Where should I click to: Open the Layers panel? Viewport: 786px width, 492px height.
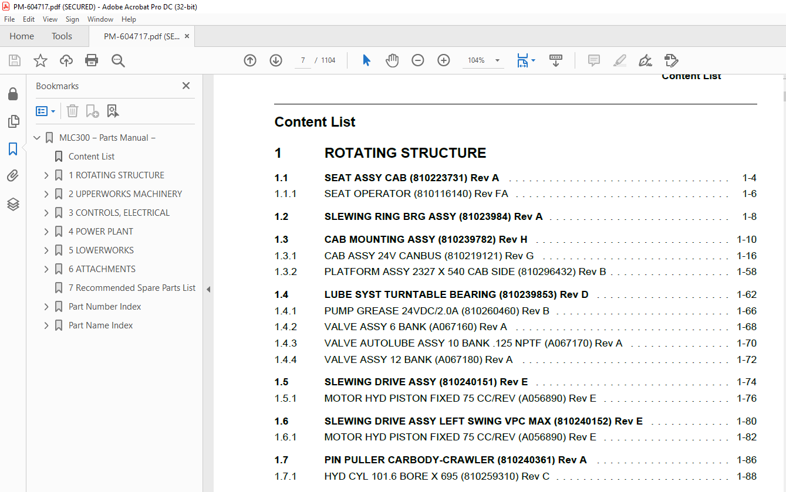13,204
